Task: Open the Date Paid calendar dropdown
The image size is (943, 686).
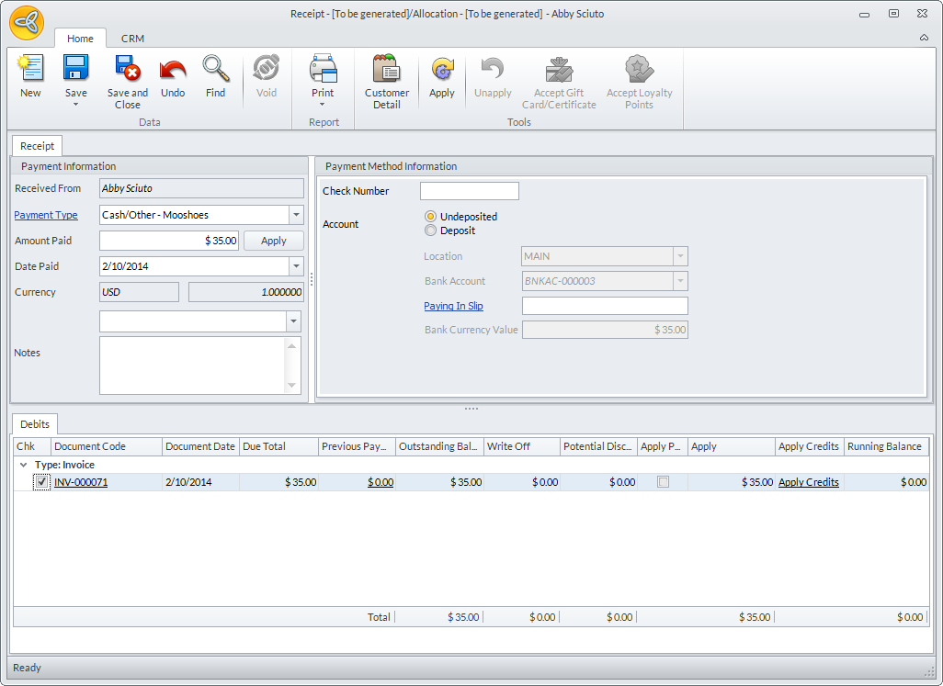Action: [x=296, y=266]
